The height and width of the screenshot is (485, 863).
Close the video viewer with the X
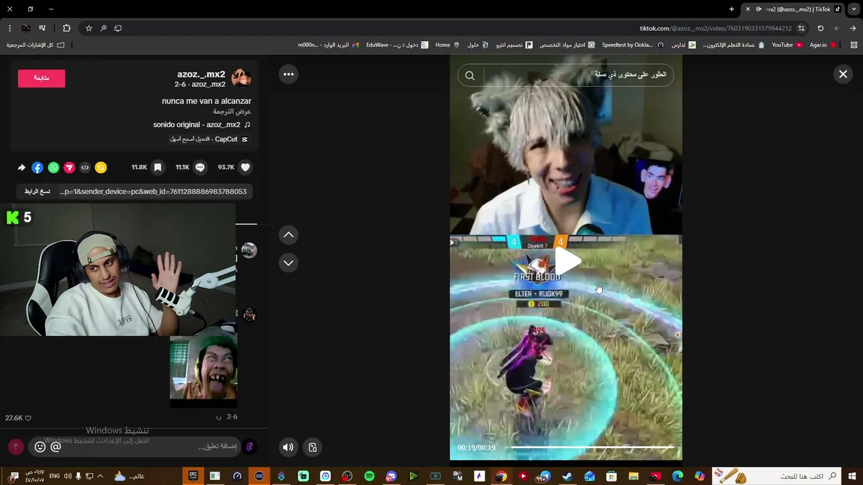[843, 74]
